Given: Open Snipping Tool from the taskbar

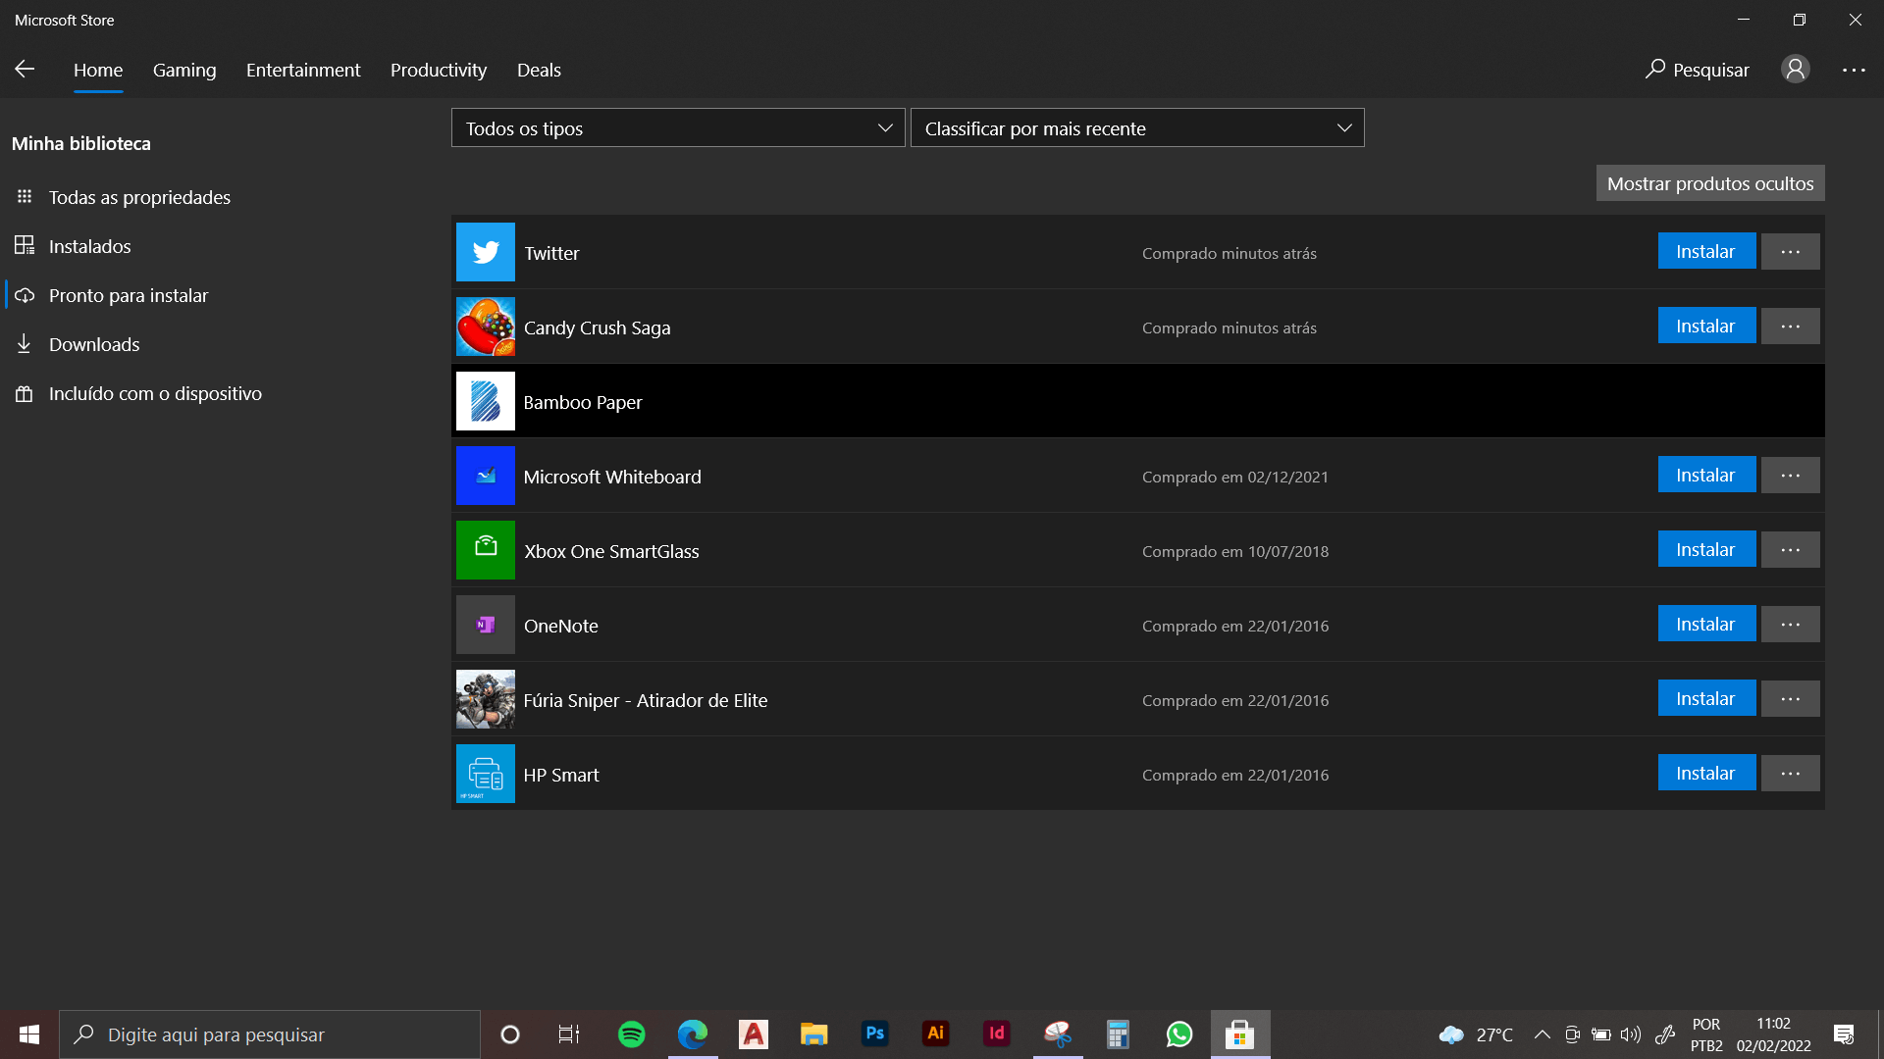Looking at the screenshot, I should pos(1057,1034).
